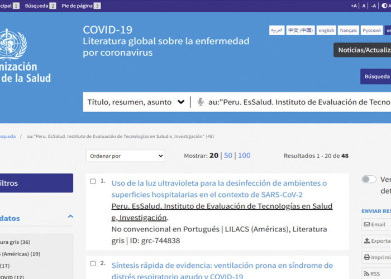391x279 pixels.
Task: Switch language to Arabic
Action: tap(277, 30)
